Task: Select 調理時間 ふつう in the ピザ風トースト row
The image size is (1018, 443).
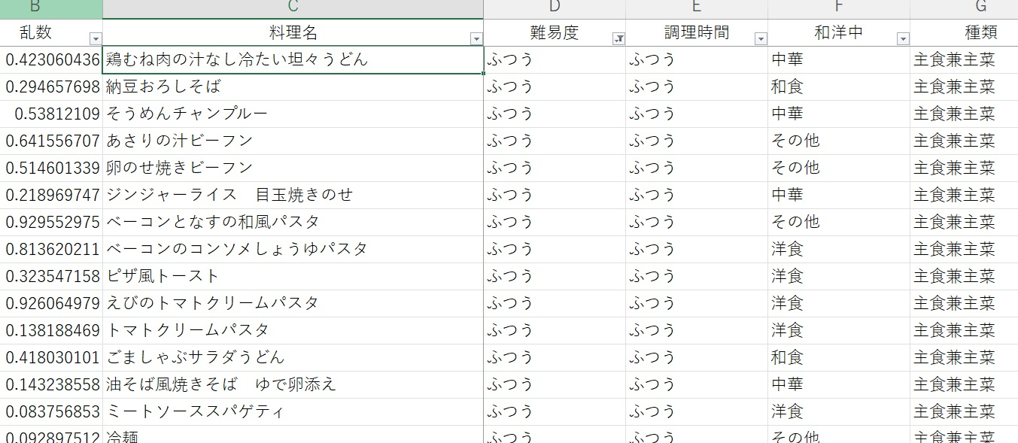Action: (697, 277)
